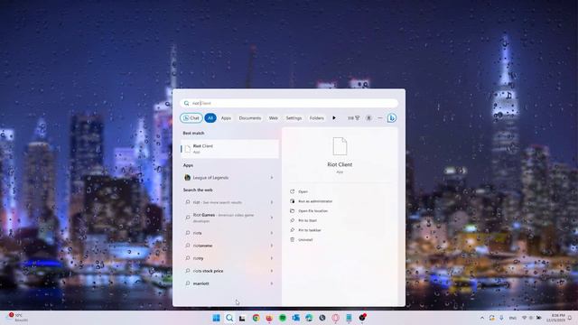Viewport: 578px width, 325px height.
Task: Click the large Riot Client file icon
Action: point(340,146)
